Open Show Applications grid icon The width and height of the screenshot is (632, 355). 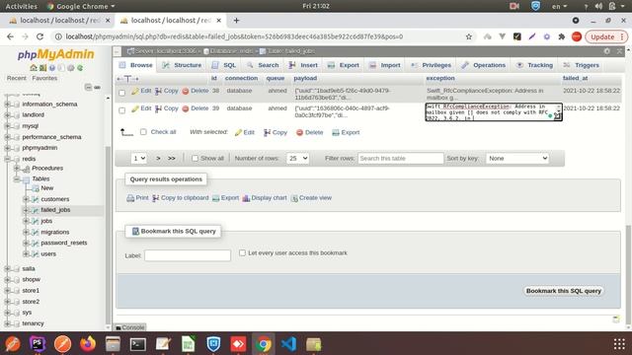point(619,344)
